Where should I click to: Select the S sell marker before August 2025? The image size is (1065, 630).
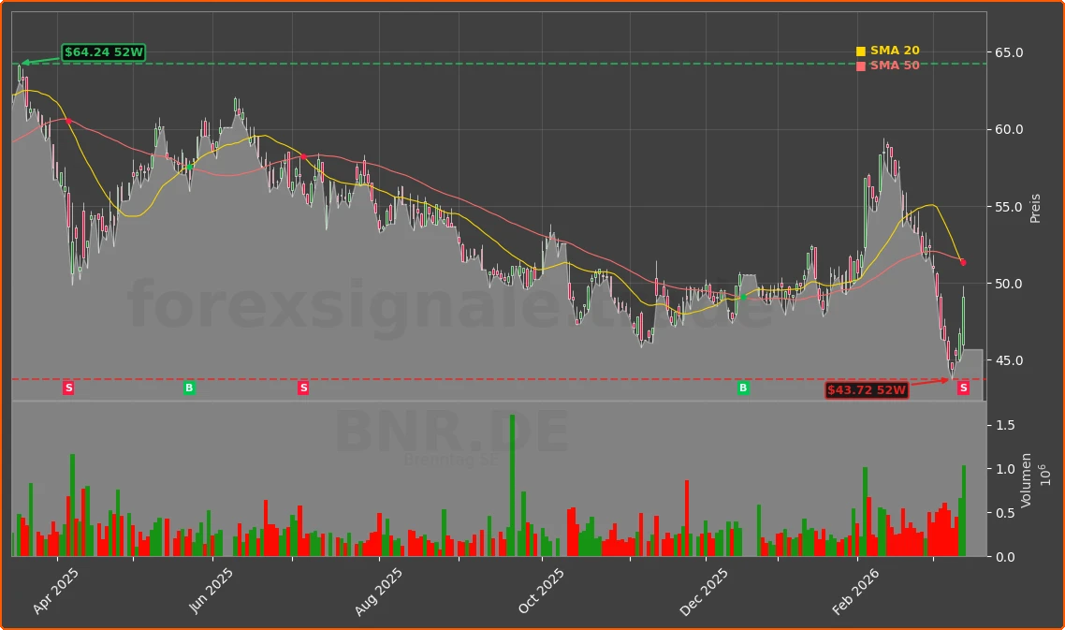[x=302, y=388]
